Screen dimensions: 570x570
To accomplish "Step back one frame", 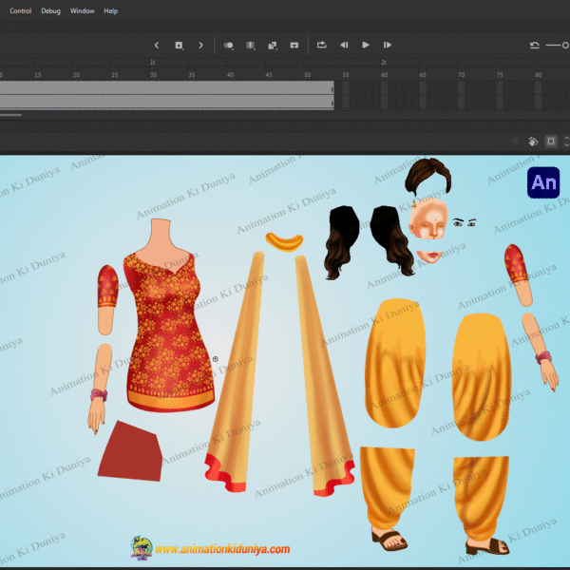I will pyautogui.click(x=344, y=45).
